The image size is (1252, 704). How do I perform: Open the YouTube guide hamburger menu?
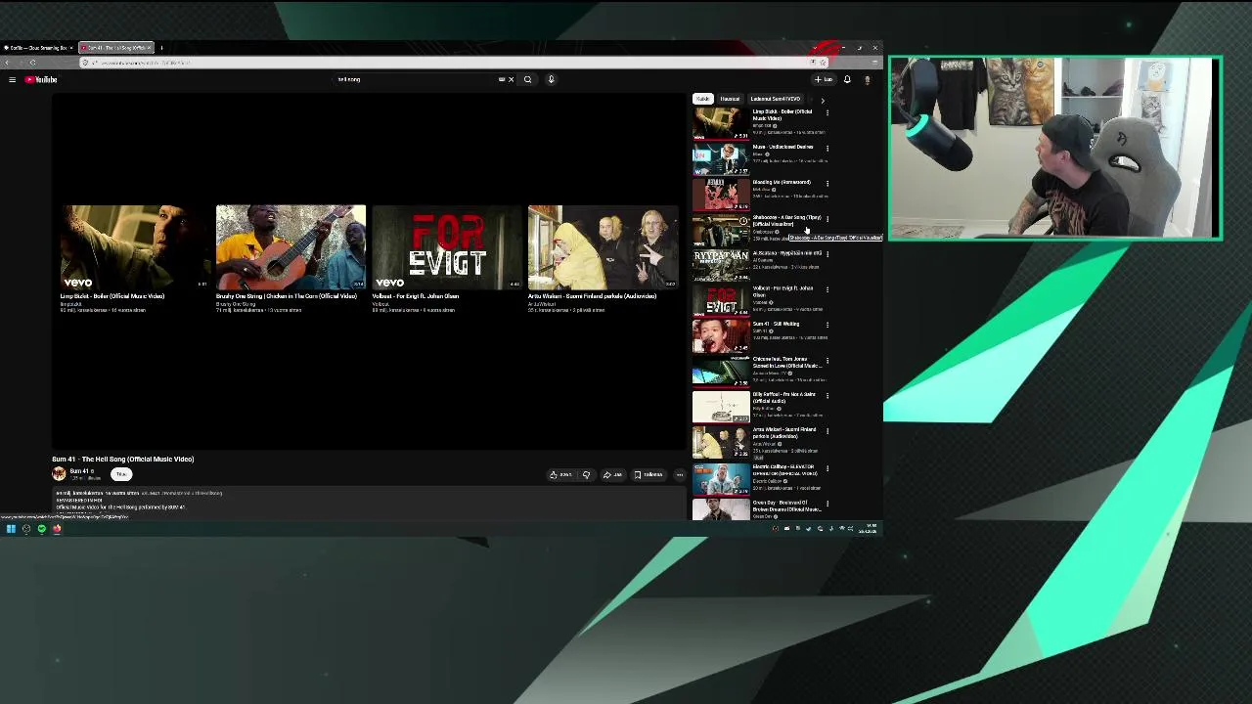coord(12,79)
